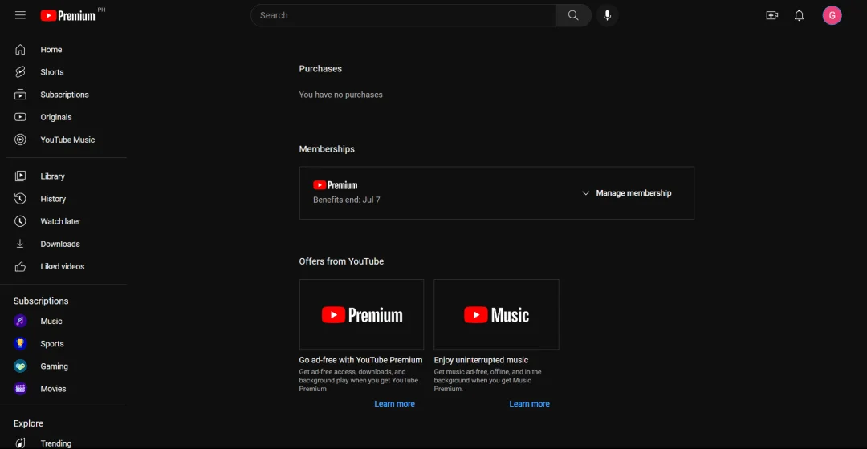The image size is (867, 449).
Task: Open the YouTube Music offer thumbnail
Action: [497, 314]
